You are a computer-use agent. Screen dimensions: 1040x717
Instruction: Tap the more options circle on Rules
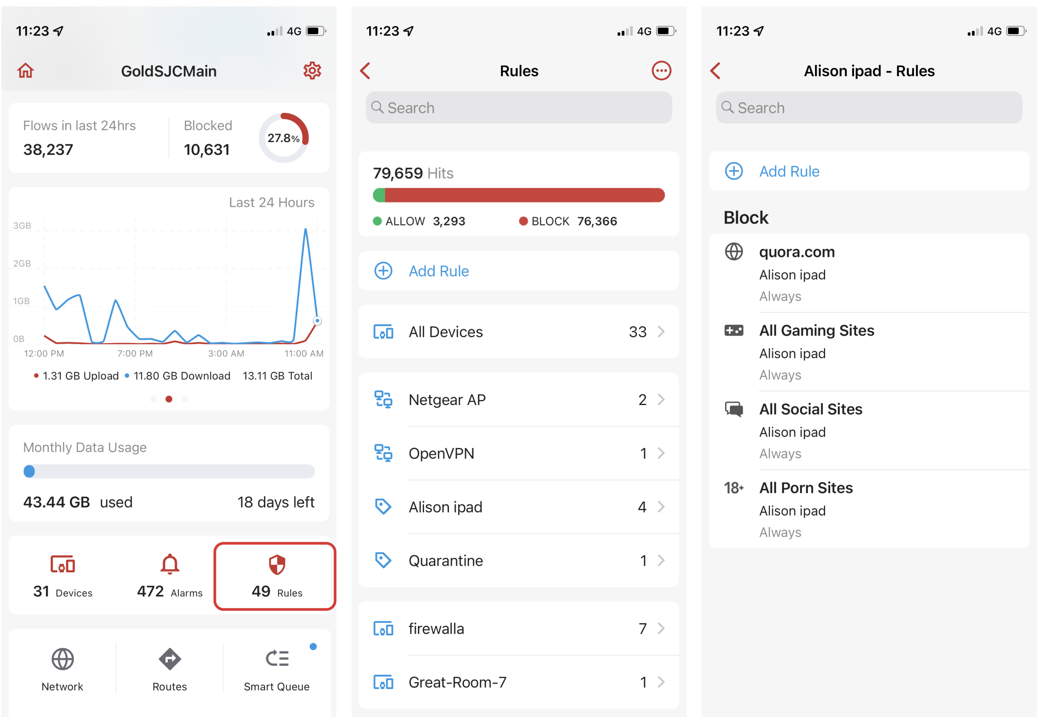(661, 70)
